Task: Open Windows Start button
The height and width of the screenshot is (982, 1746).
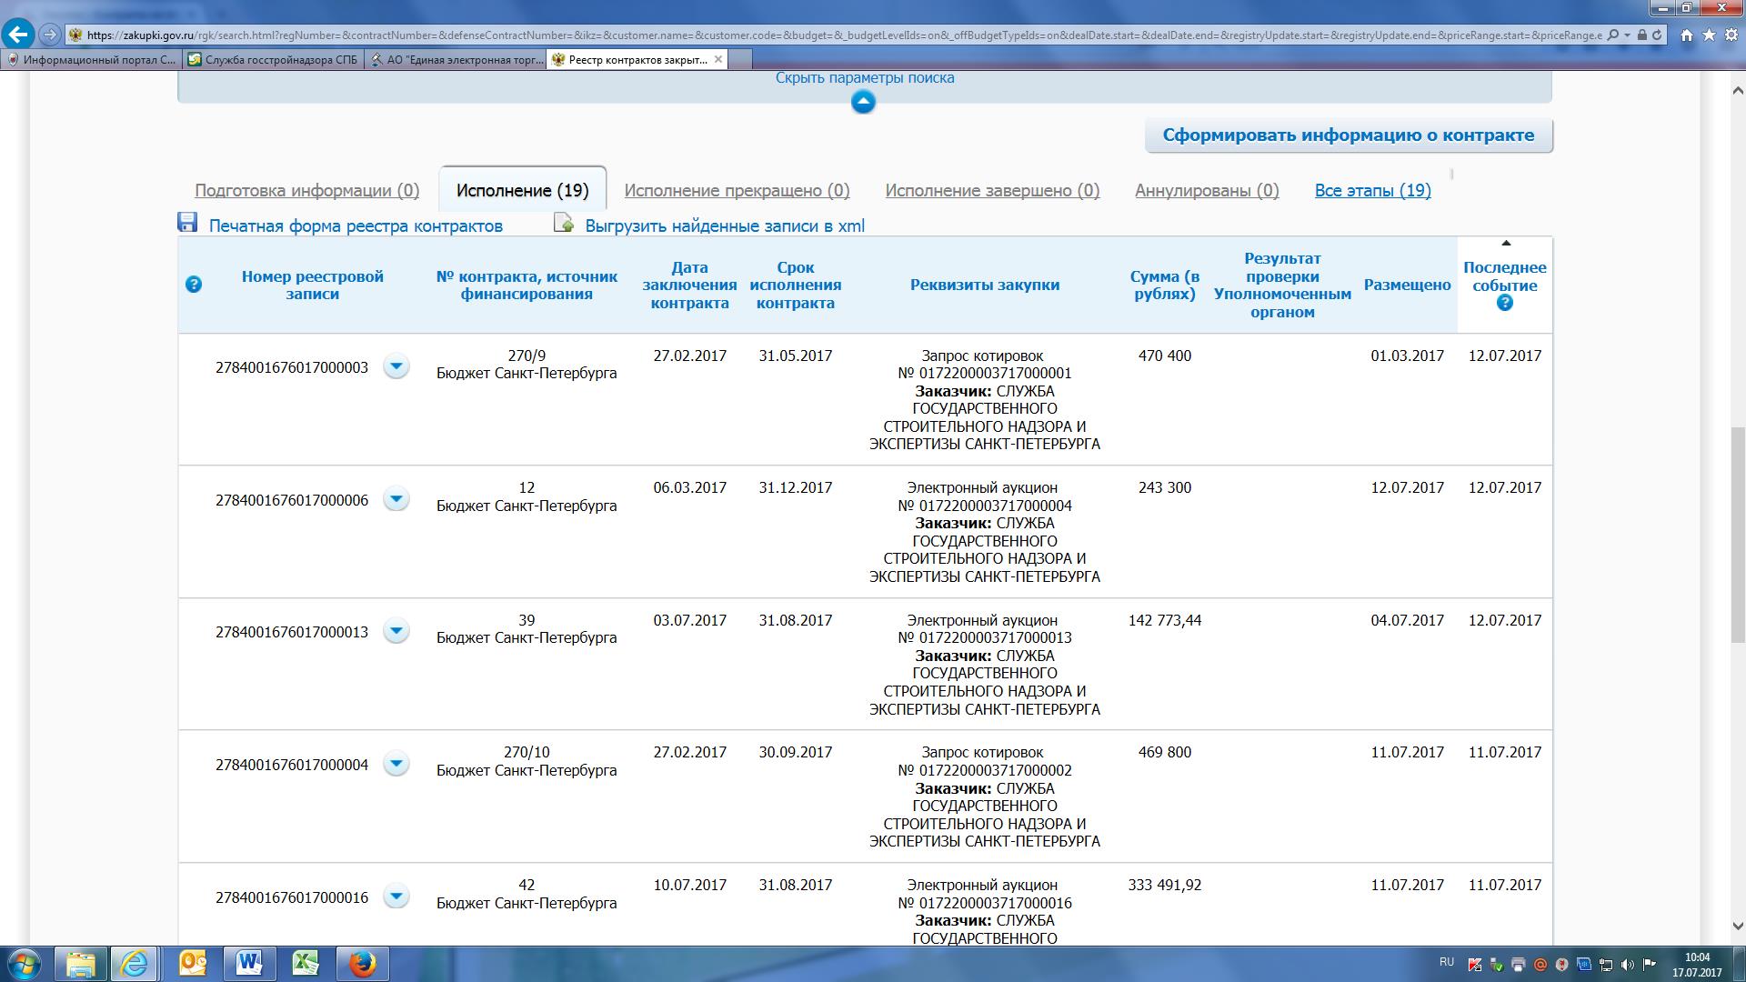Action: (25, 964)
